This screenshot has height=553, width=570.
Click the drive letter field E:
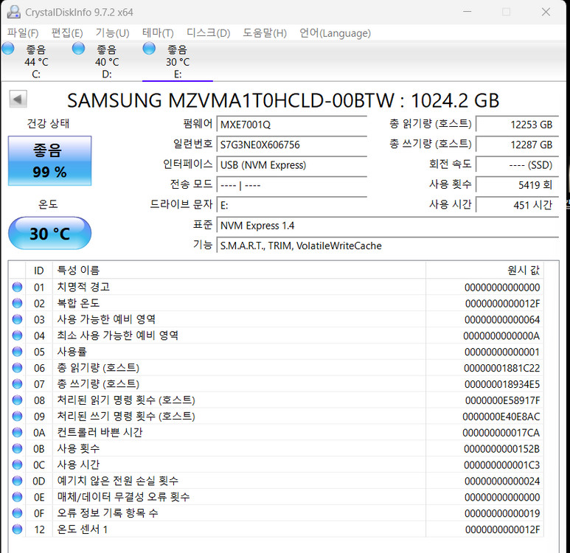click(291, 205)
